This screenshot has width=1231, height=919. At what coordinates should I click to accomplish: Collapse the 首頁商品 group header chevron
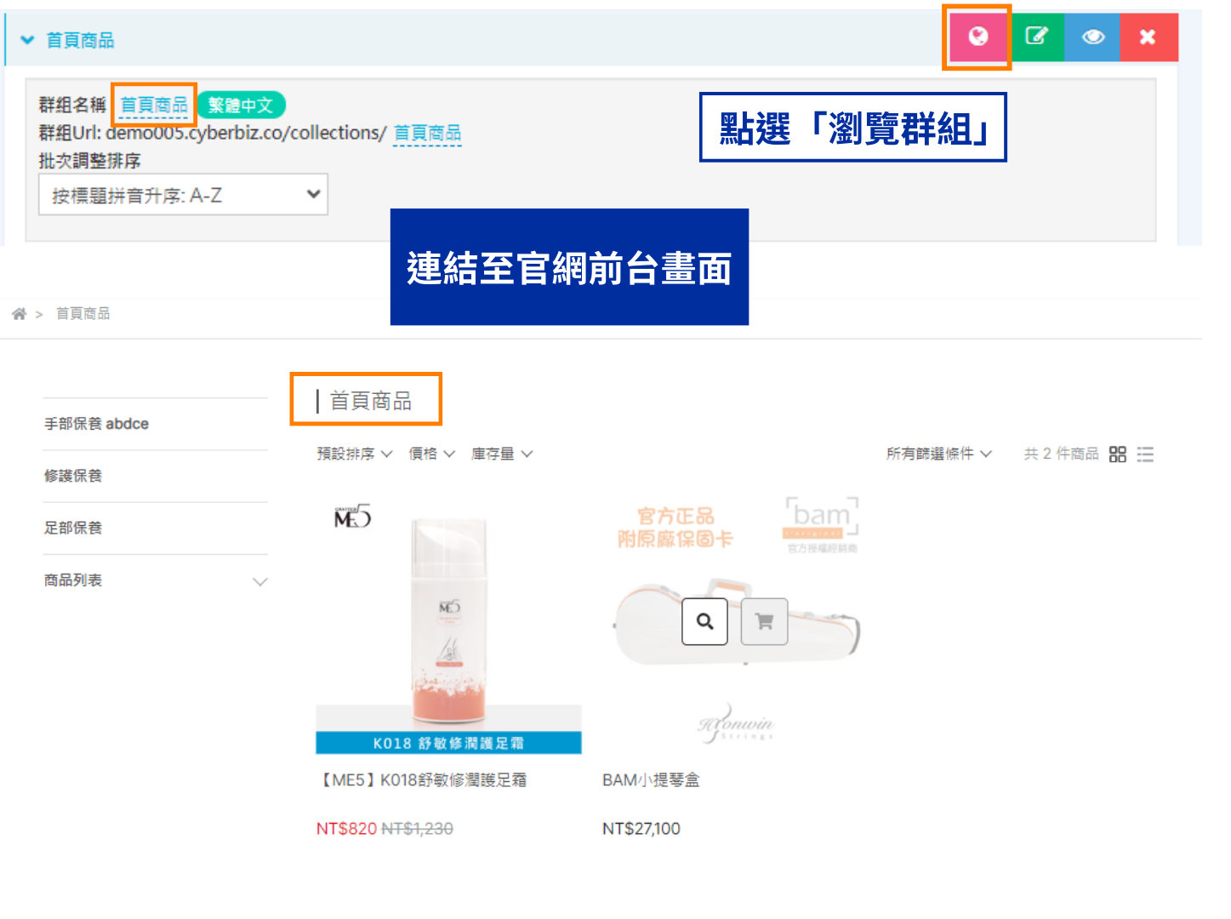[27, 40]
